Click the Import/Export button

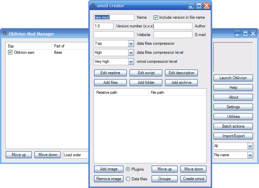pos(233,136)
